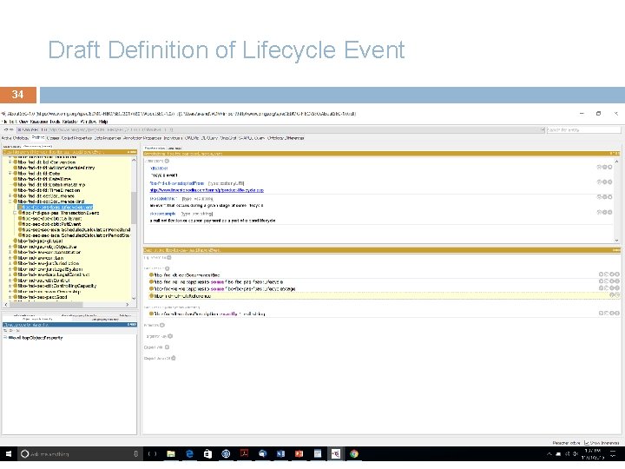Screen dimensions: 625x469
Task: Open the Store taskbar icon
Action: (x=207, y=454)
